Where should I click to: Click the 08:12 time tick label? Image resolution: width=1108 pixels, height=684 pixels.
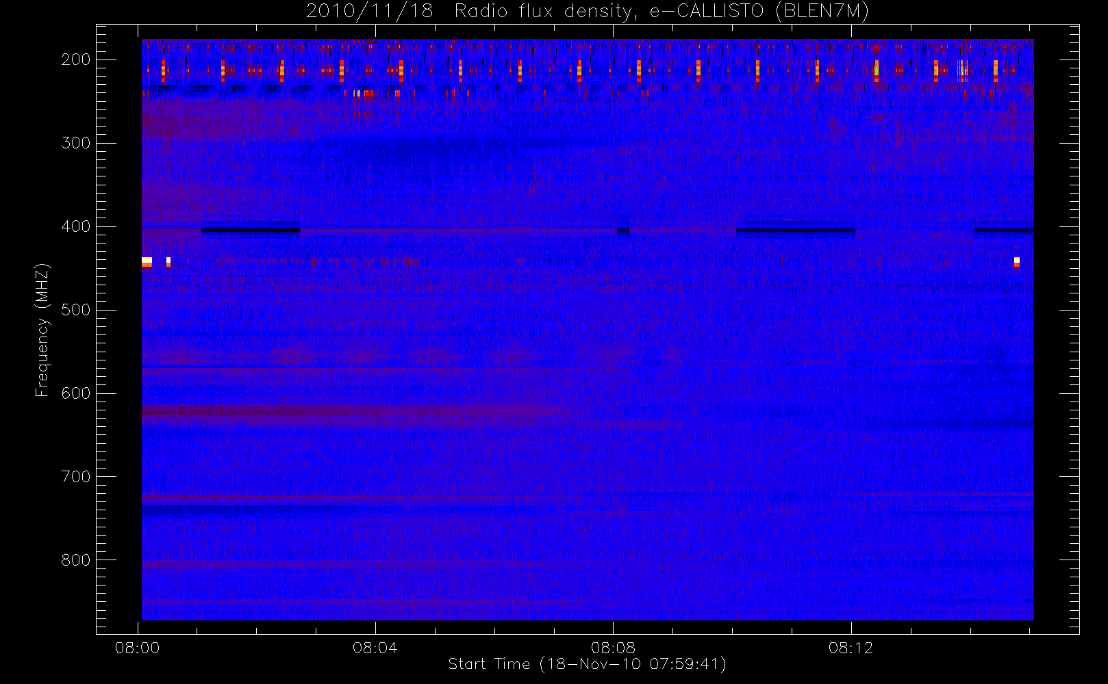851,648
